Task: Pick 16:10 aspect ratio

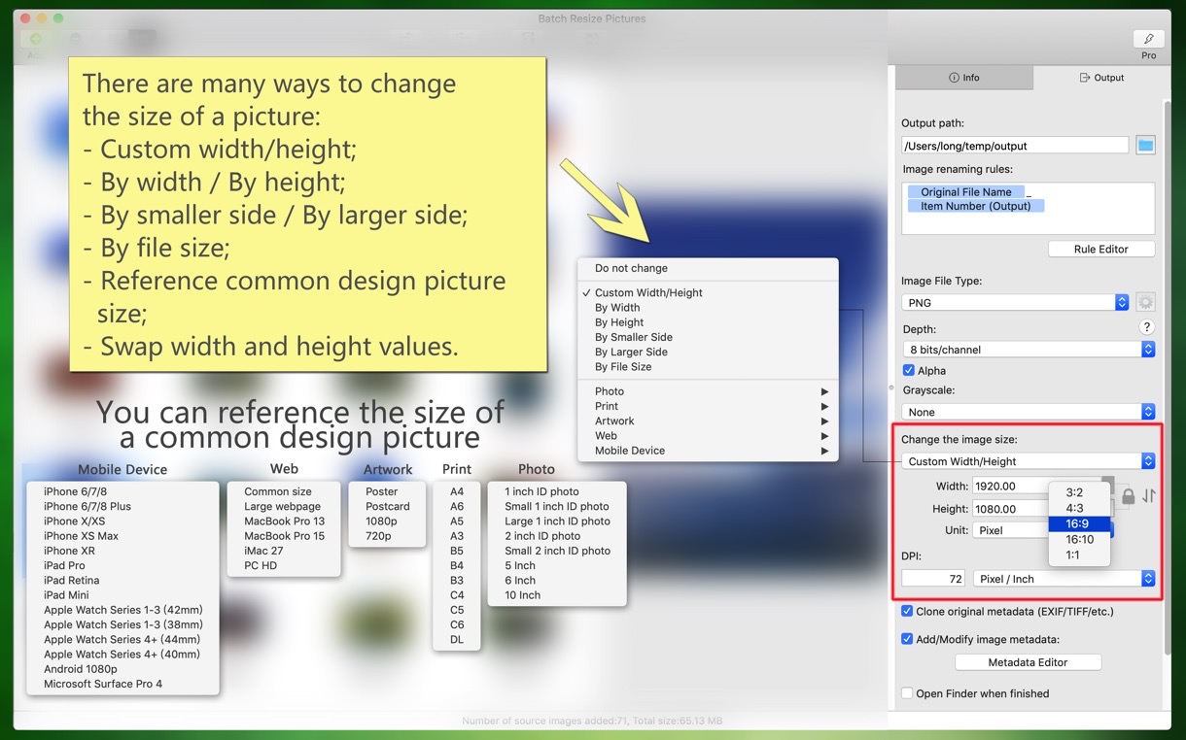Action: (x=1079, y=539)
